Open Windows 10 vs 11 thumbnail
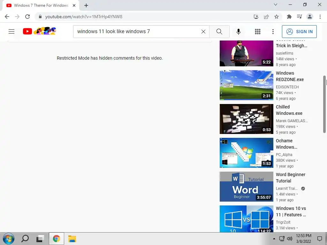327x245 pixels. pyautogui.click(x=246, y=219)
